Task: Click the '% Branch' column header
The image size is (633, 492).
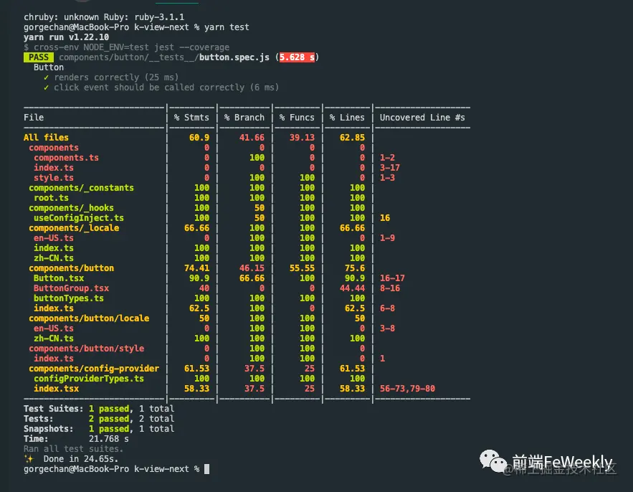Action: pos(244,118)
